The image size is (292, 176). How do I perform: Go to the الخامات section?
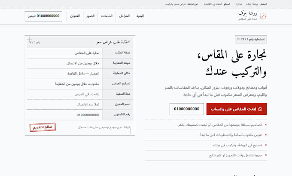[x=106, y=16]
